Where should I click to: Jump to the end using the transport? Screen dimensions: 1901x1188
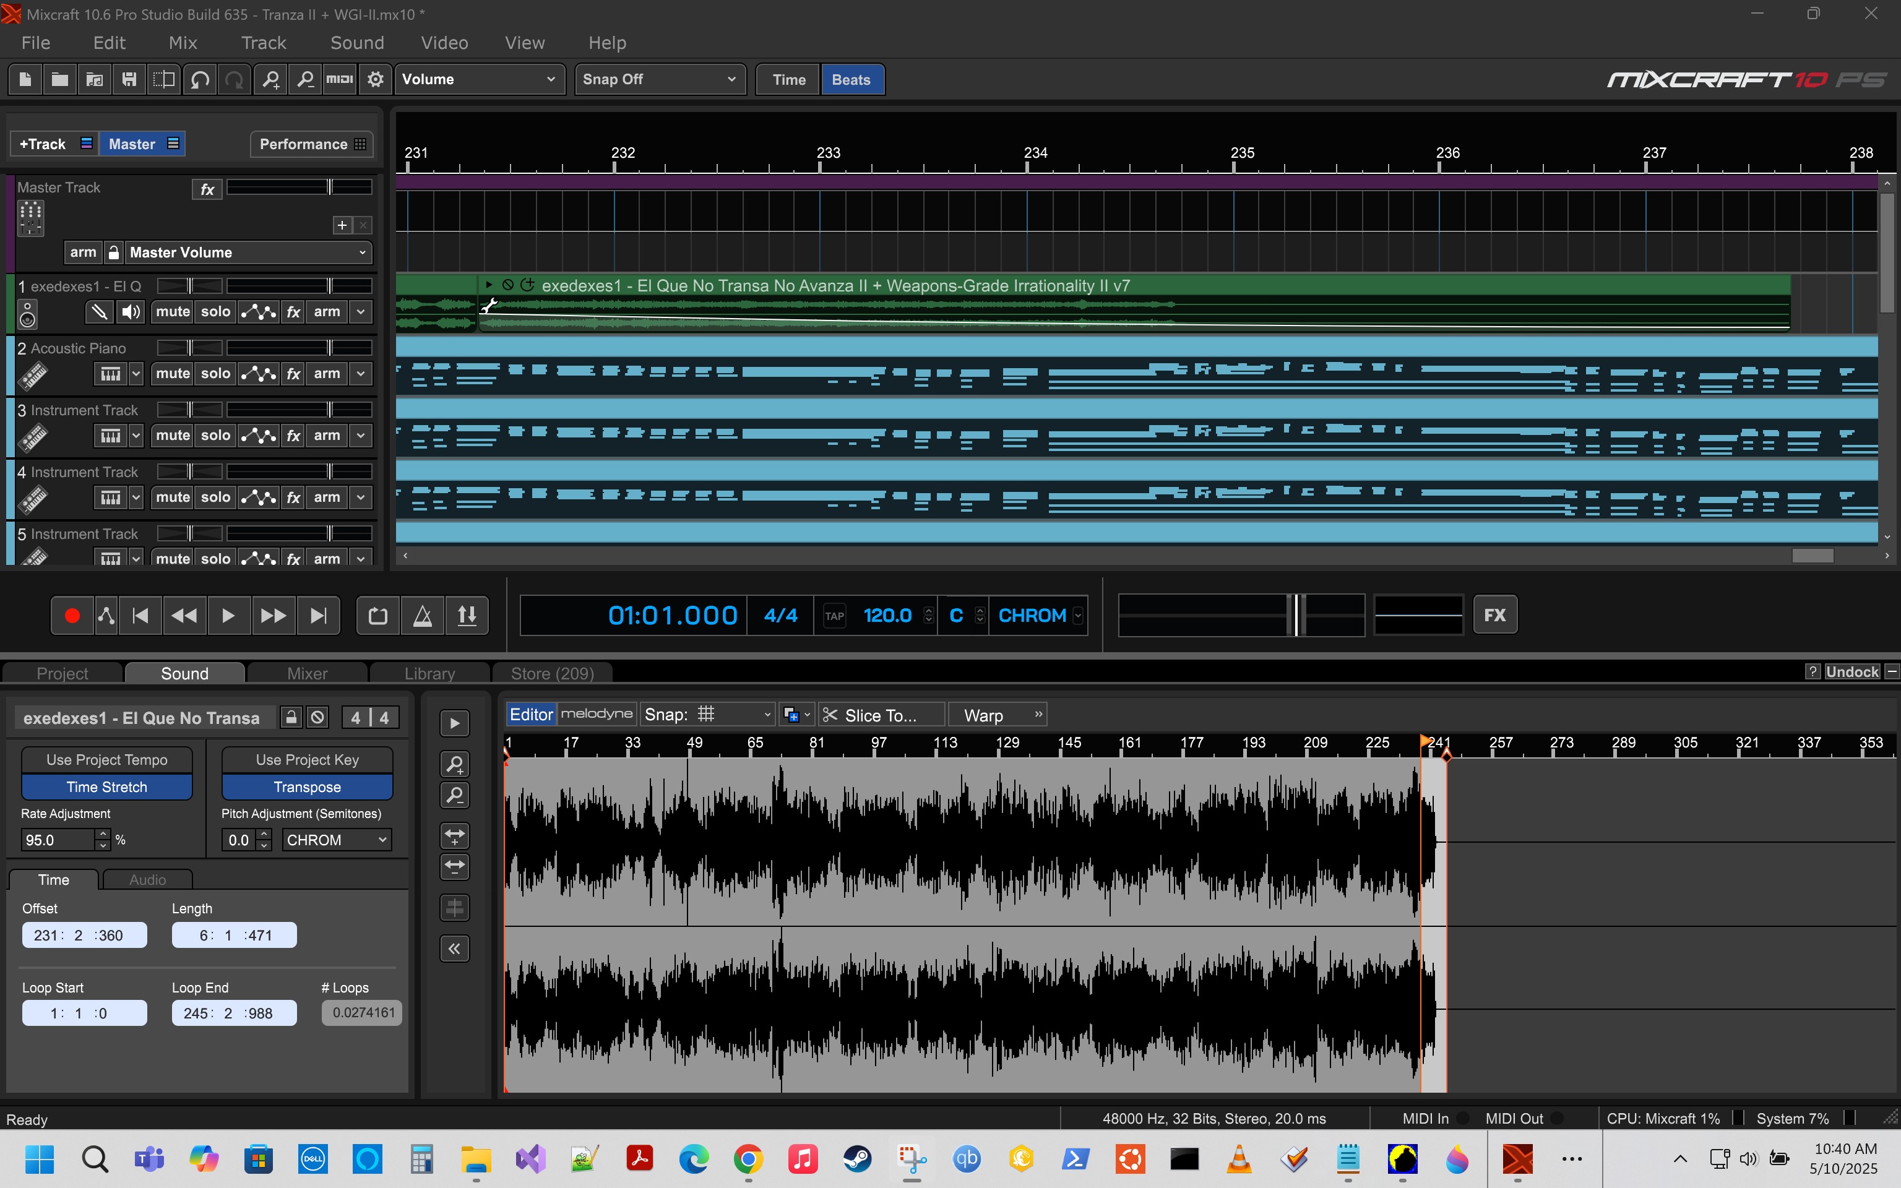[318, 615]
